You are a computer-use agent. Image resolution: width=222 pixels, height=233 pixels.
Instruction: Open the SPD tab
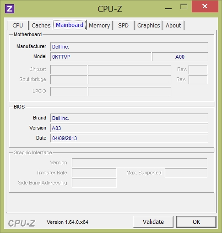tap(123, 25)
